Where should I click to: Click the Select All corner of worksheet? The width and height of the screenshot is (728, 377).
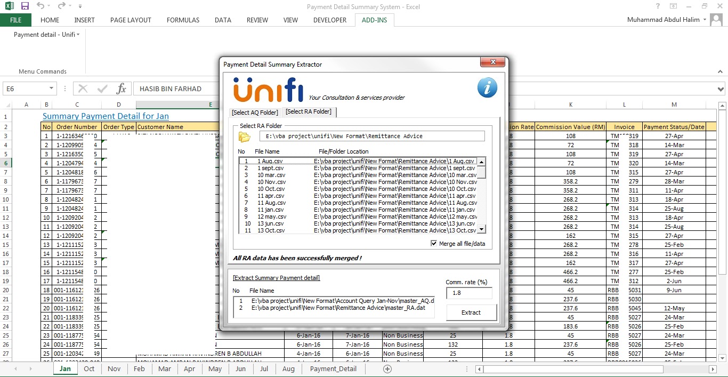pyautogui.click(x=6, y=105)
